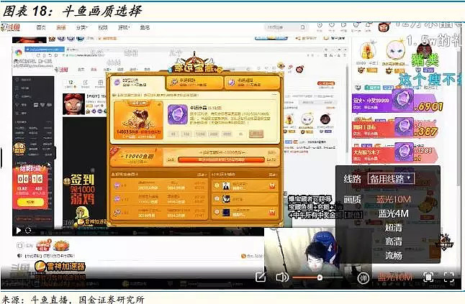This screenshot has height=304, width=465.
Task: Open the user avatar in the header
Action: [384, 27]
